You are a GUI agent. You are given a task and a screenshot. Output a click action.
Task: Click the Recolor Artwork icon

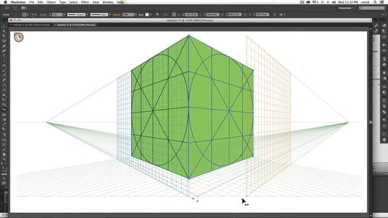(x=157, y=15)
